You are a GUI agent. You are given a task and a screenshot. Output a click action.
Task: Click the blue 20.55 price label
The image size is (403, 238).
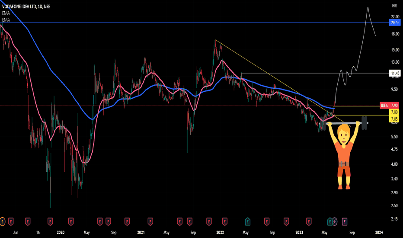[395, 23]
